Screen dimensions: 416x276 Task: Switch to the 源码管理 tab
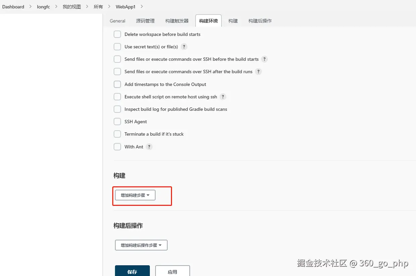145,21
